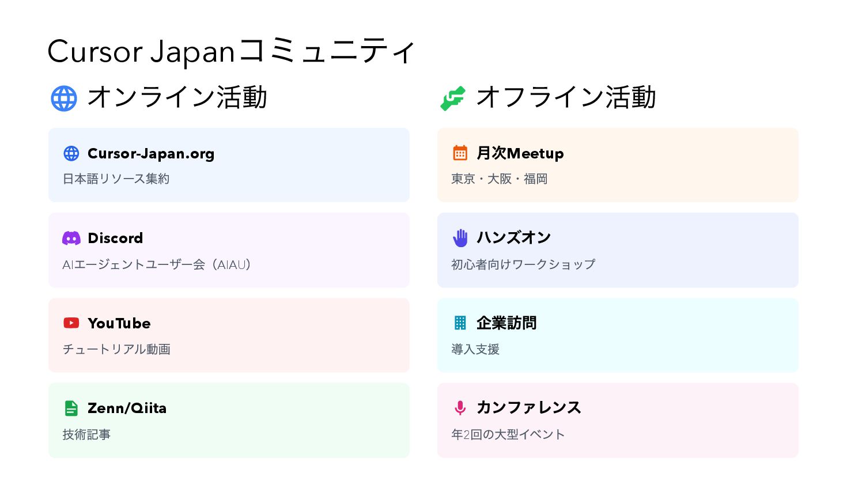Click the green handshake icon beside オフライン活動
The width and height of the screenshot is (847, 477).
(452, 99)
